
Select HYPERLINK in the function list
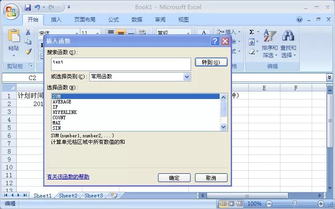pyautogui.click(x=136, y=112)
